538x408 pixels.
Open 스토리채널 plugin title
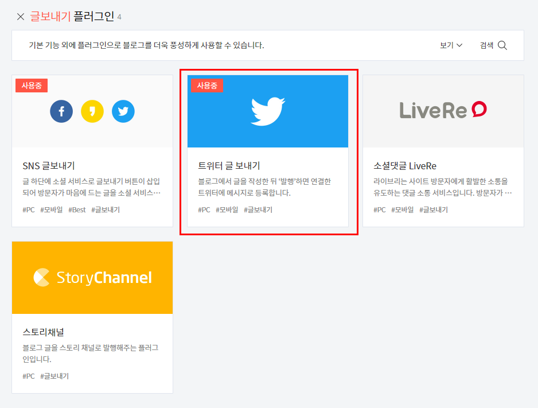point(43,332)
